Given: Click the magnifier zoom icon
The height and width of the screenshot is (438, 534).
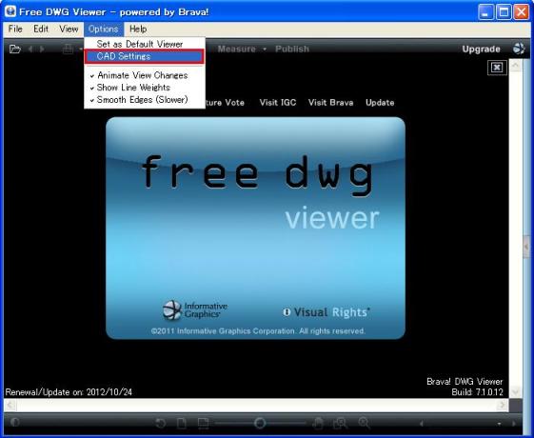Looking at the screenshot, I should point(364,423).
